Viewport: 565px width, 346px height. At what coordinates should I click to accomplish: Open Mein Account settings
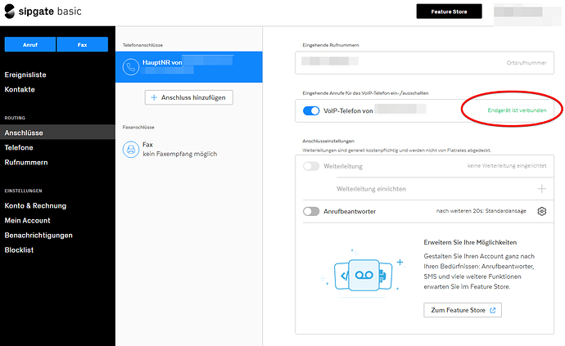[x=27, y=220]
